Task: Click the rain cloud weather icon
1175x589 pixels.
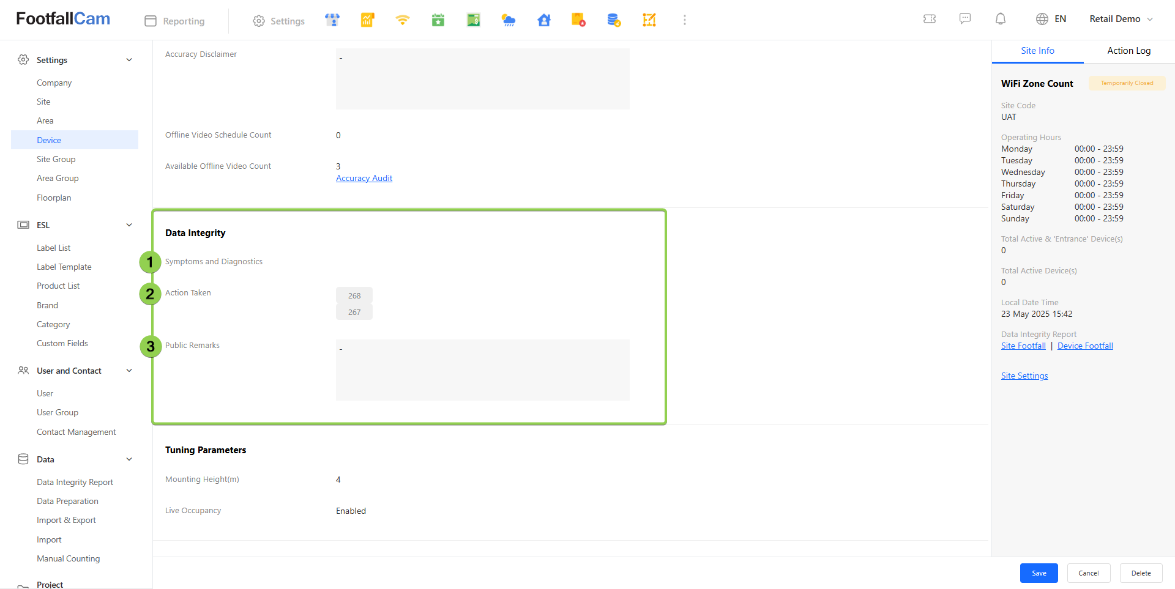Action: coord(509,20)
